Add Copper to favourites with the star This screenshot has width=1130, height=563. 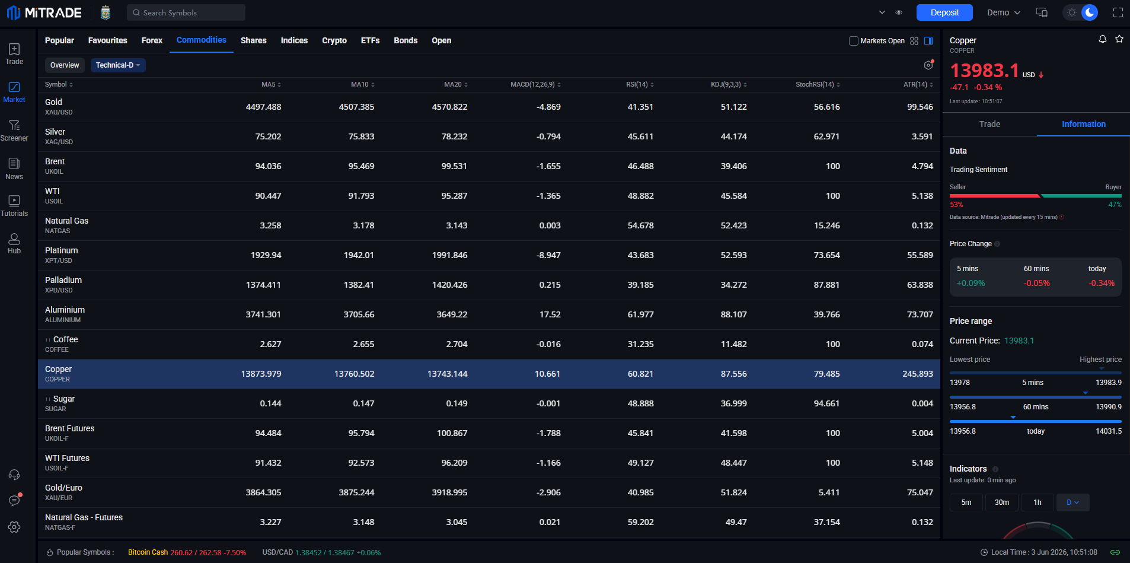click(1119, 39)
